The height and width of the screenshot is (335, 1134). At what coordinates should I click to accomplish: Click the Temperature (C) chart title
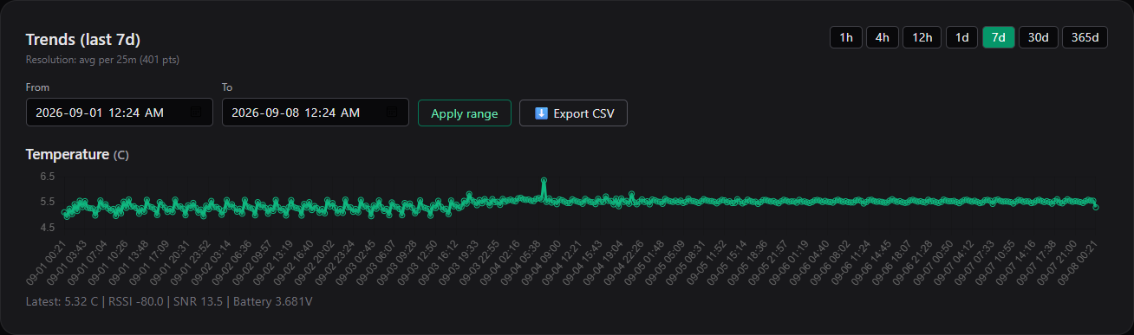pyautogui.click(x=77, y=155)
